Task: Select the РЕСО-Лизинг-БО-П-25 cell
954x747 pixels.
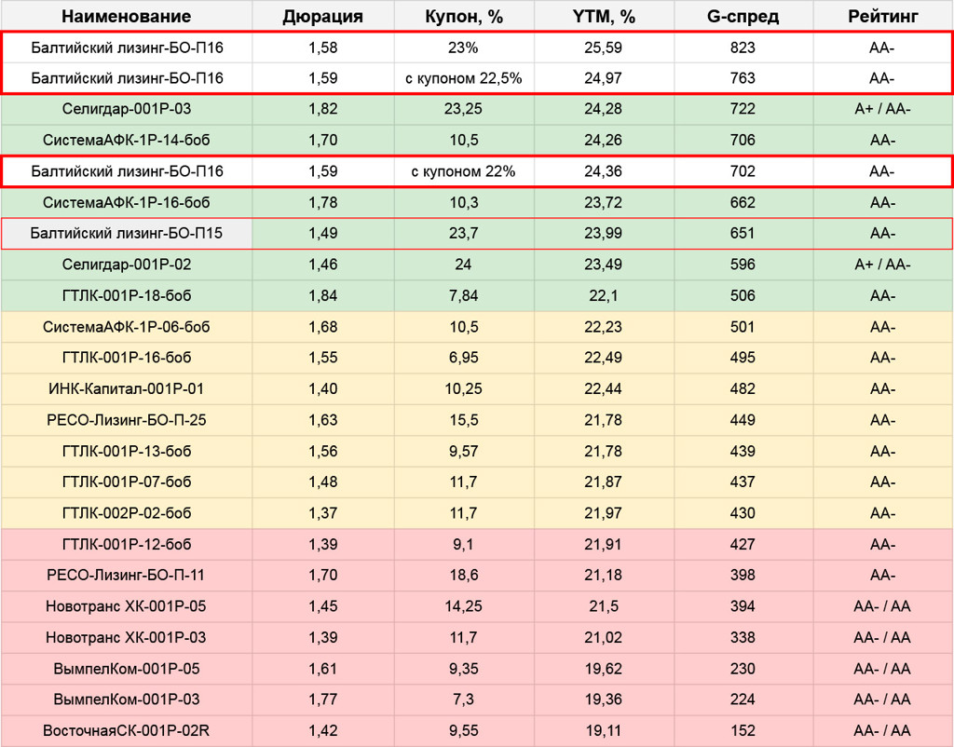Action: 127,420
